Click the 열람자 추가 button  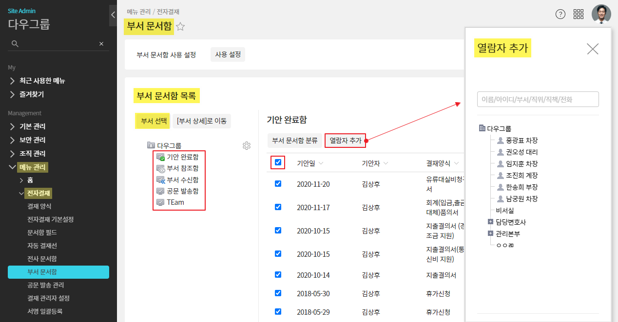[346, 141]
